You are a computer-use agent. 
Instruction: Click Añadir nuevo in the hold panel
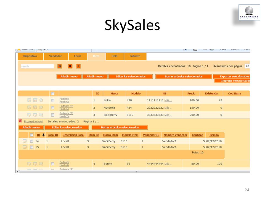31,127
